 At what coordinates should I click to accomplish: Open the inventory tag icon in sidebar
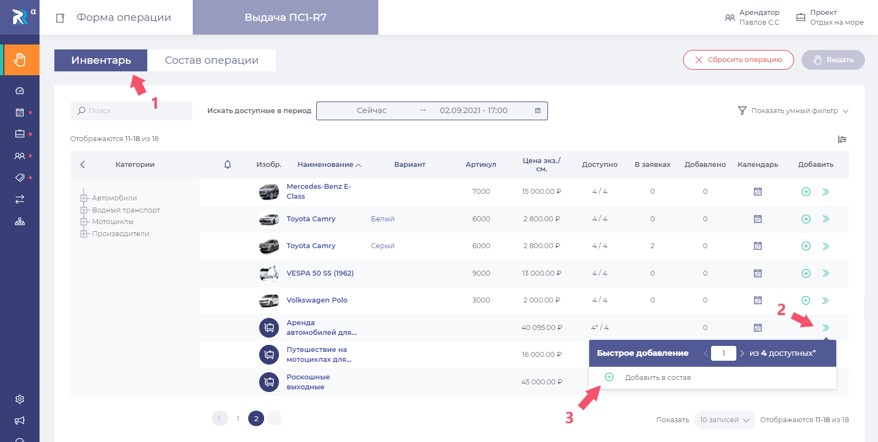(20, 178)
